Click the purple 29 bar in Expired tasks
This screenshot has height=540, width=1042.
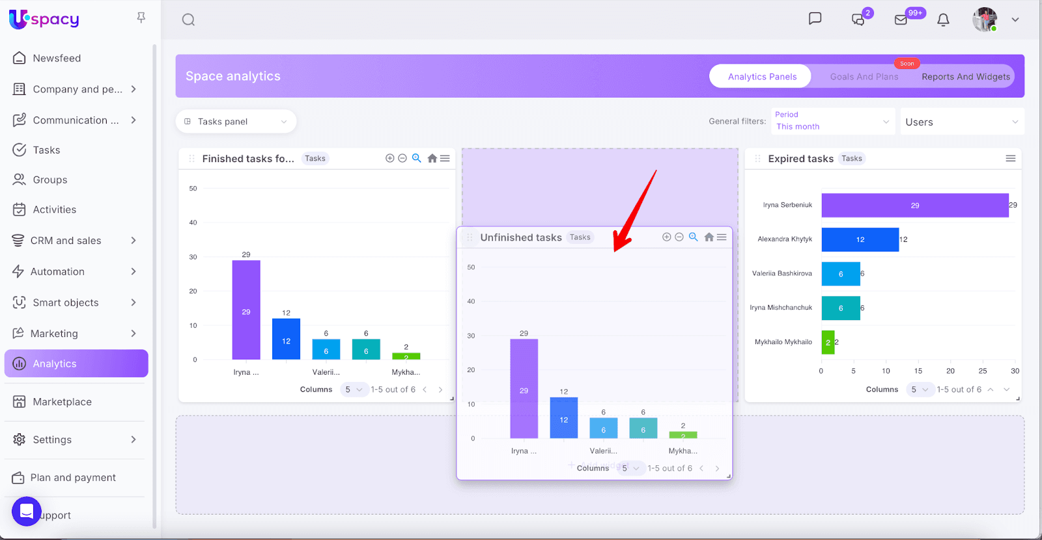[x=914, y=205]
